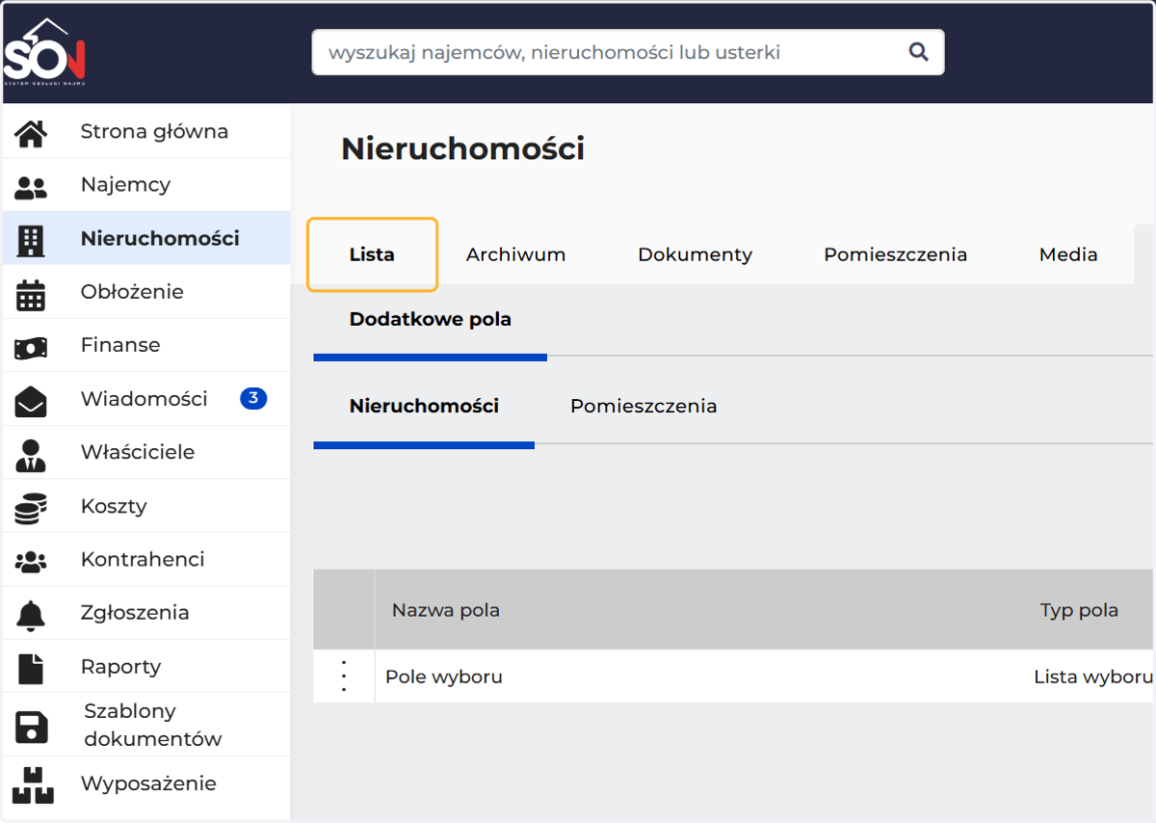Select the Nieruchomości sub-tab under Dodatkowe pola
The height and width of the screenshot is (823, 1156).
coord(424,406)
